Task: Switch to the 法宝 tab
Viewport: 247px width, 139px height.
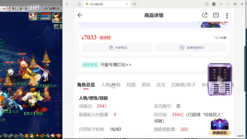Action: click(161, 85)
